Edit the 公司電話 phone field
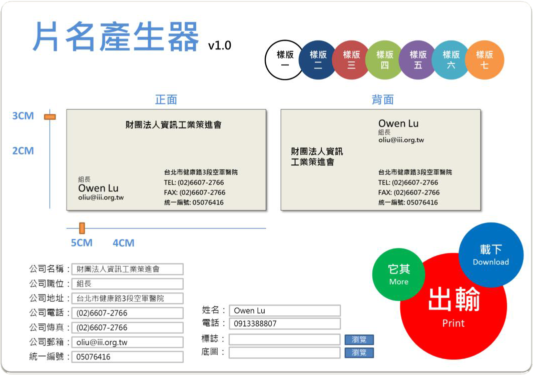The image size is (533, 375). 128,313
